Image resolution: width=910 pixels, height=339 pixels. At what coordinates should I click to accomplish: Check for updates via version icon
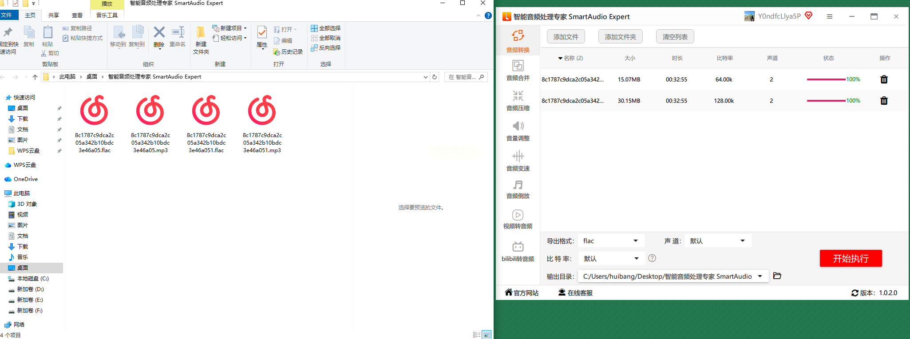click(x=855, y=293)
